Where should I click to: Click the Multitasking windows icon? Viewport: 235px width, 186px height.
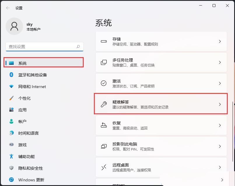pos(104,62)
